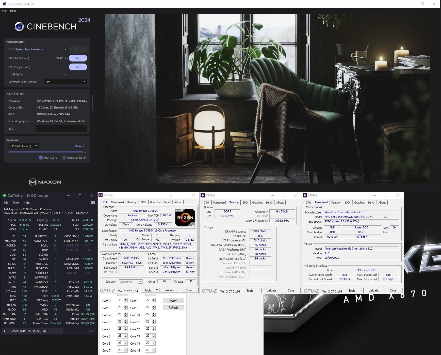
Task: Open the Tools menu in ZenTimings
Action: pyautogui.click(x=16, y=203)
